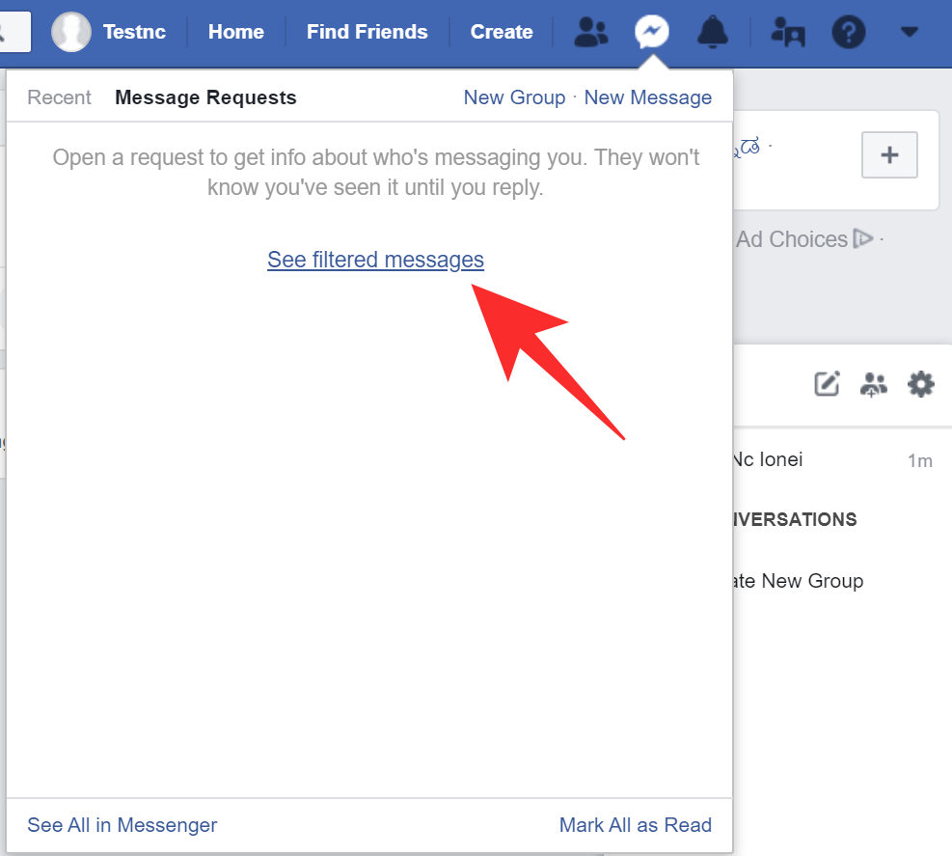The height and width of the screenshot is (856, 952).
Task: Expand the account menu arrow
Action: pyautogui.click(x=909, y=32)
